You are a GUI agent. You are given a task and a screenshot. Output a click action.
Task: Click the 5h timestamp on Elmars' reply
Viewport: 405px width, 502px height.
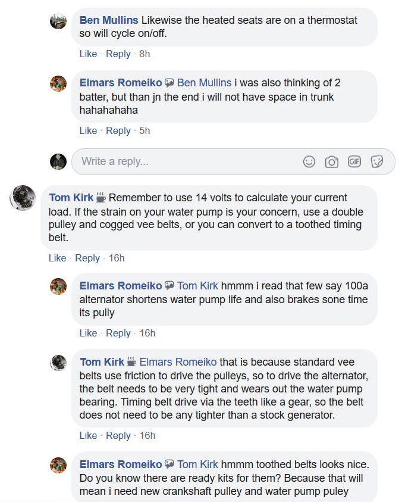coord(145,130)
